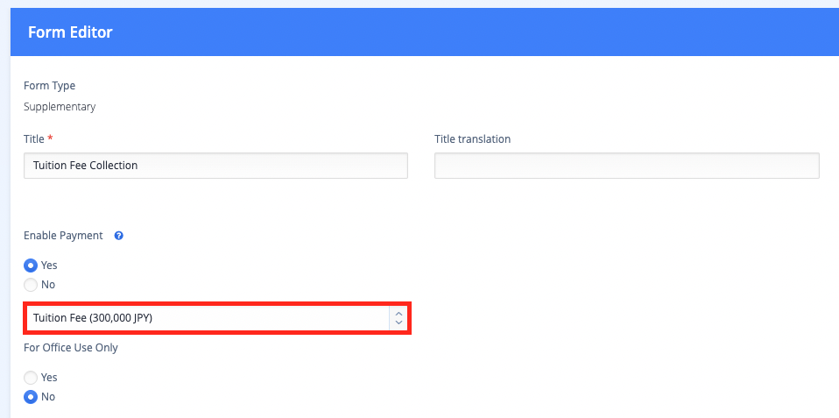Choose No radio for Office Use Only
Viewport: 839px width, 418px height.
31,397
